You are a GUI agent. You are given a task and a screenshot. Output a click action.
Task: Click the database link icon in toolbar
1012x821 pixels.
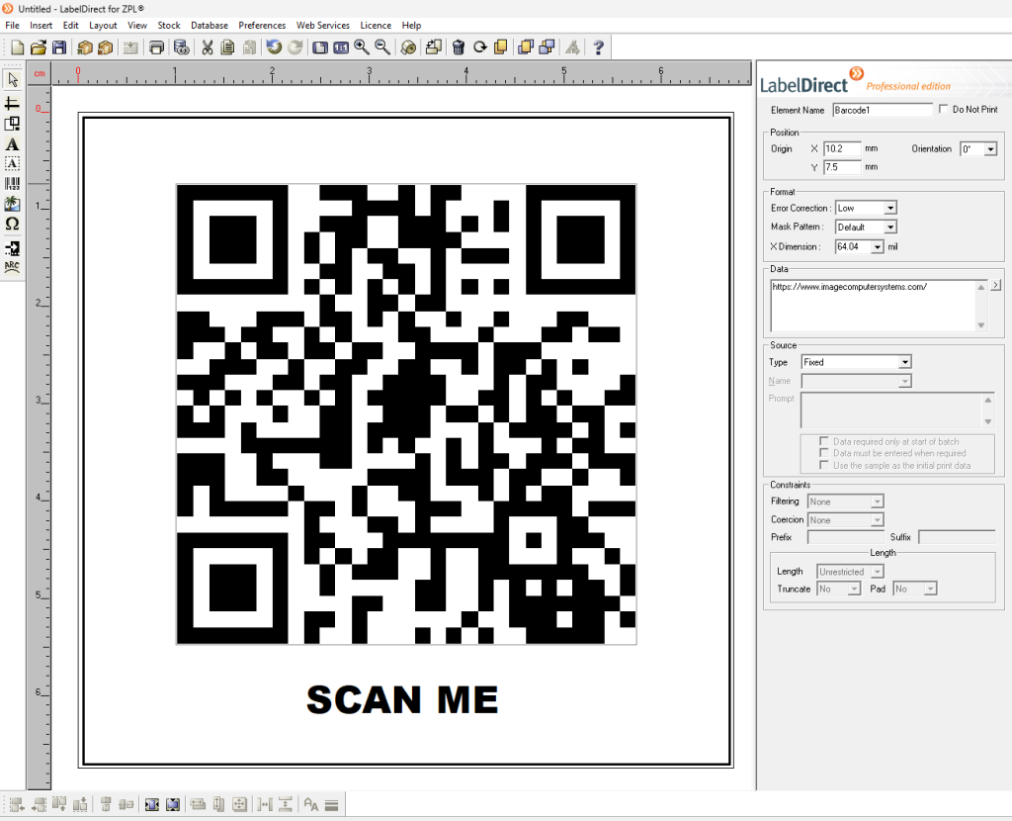[x=182, y=47]
